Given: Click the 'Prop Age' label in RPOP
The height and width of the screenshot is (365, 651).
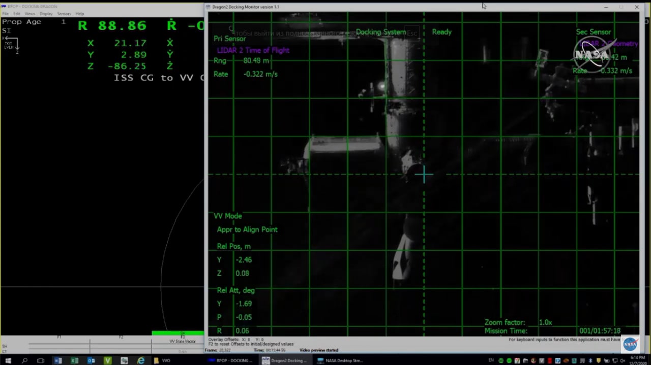Looking at the screenshot, I should pyautogui.click(x=21, y=22).
